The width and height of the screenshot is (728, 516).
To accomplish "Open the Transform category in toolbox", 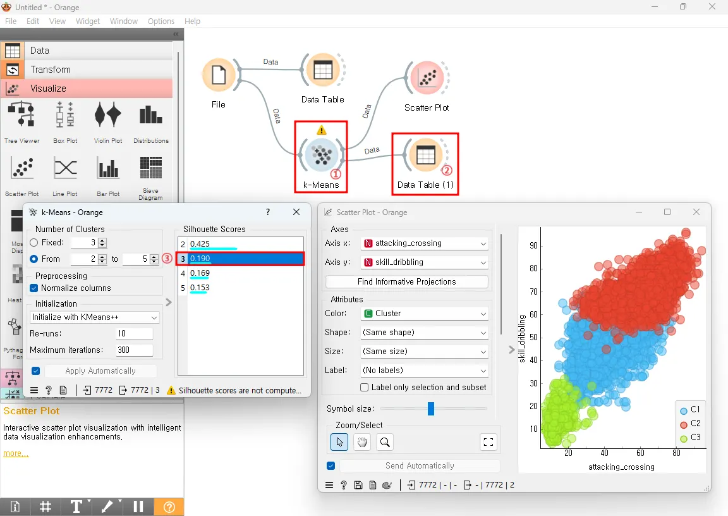I will click(87, 70).
